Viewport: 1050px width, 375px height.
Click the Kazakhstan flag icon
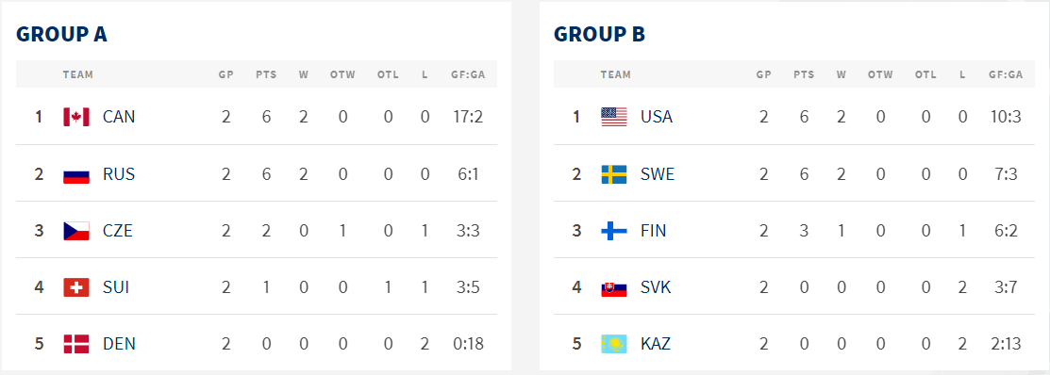click(x=614, y=344)
